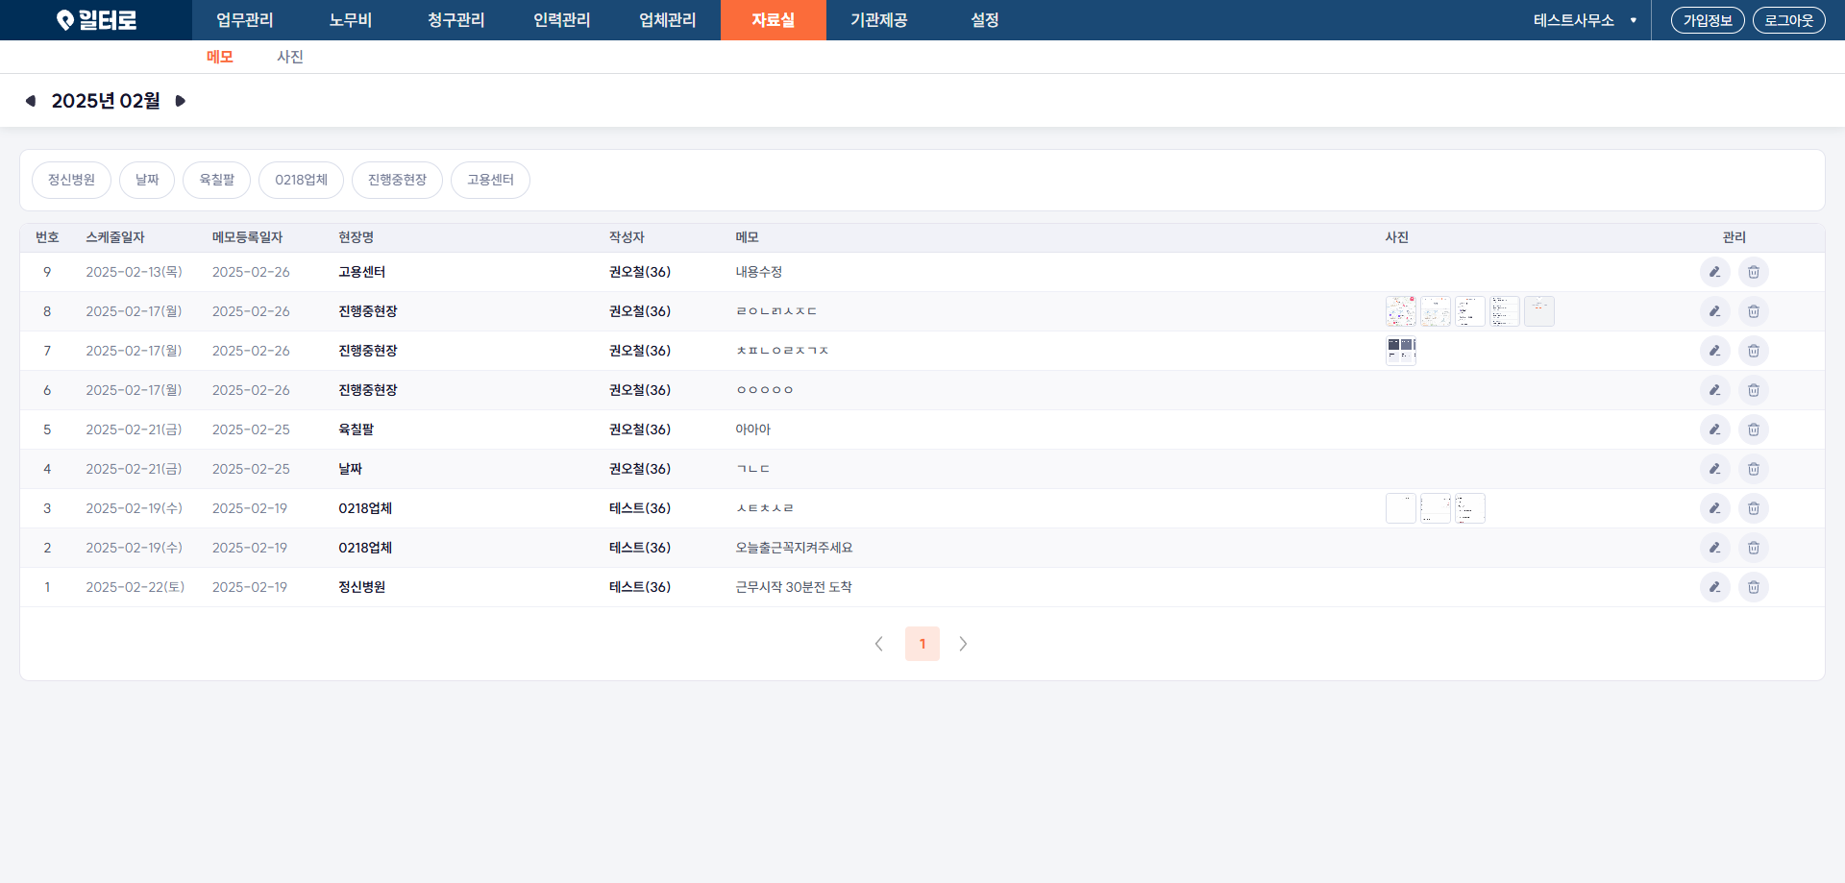Edit memo number 7 using pencil icon
Image resolution: width=1845 pixels, height=883 pixels.
[x=1714, y=351]
